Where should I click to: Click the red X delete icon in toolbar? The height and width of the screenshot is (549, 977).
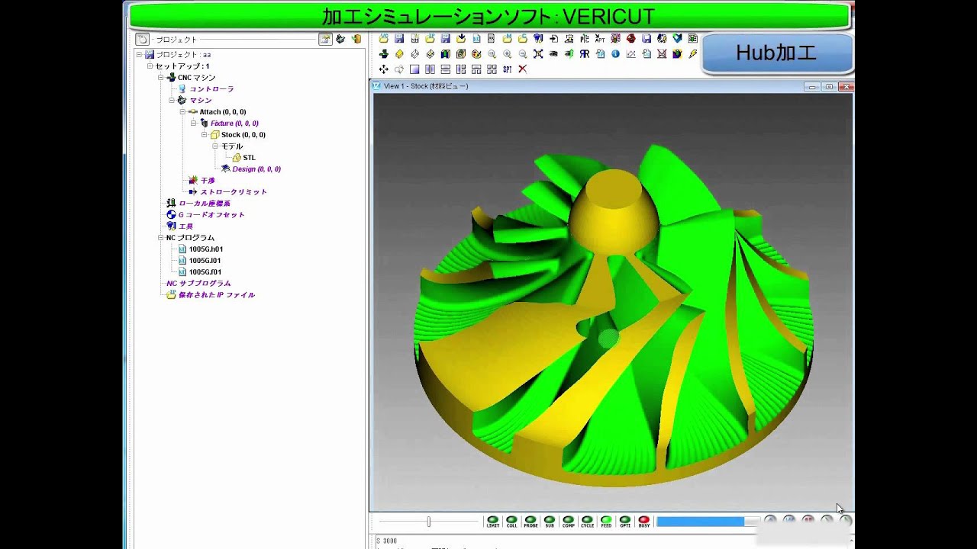click(523, 69)
